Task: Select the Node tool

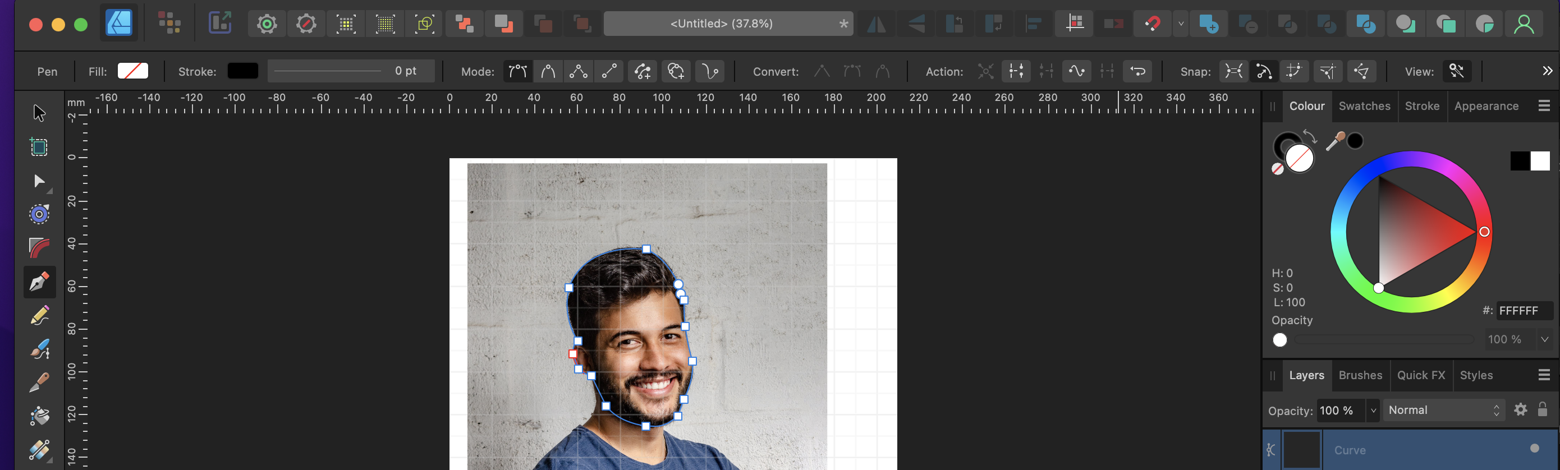Action: (x=39, y=181)
